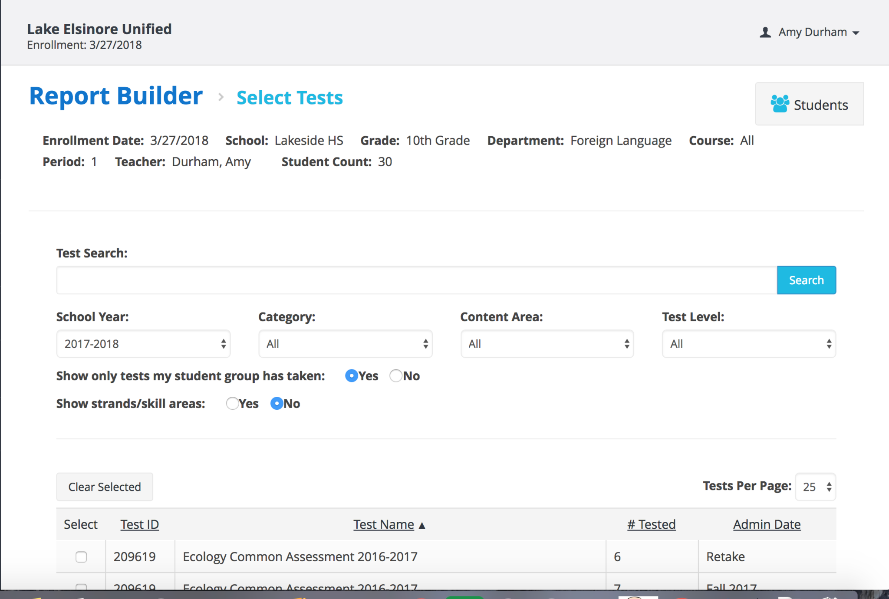Click the Clear Selected button
This screenshot has height=599, width=889.
point(105,487)
